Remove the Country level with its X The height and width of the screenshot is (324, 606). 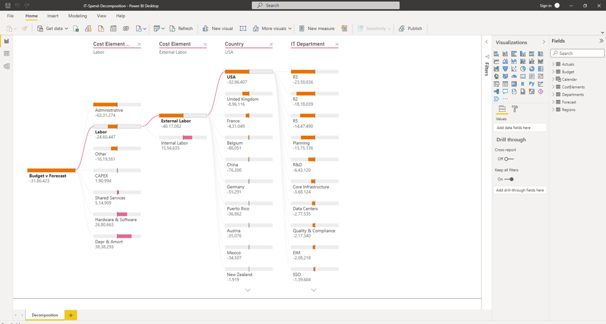pos(271,44)
